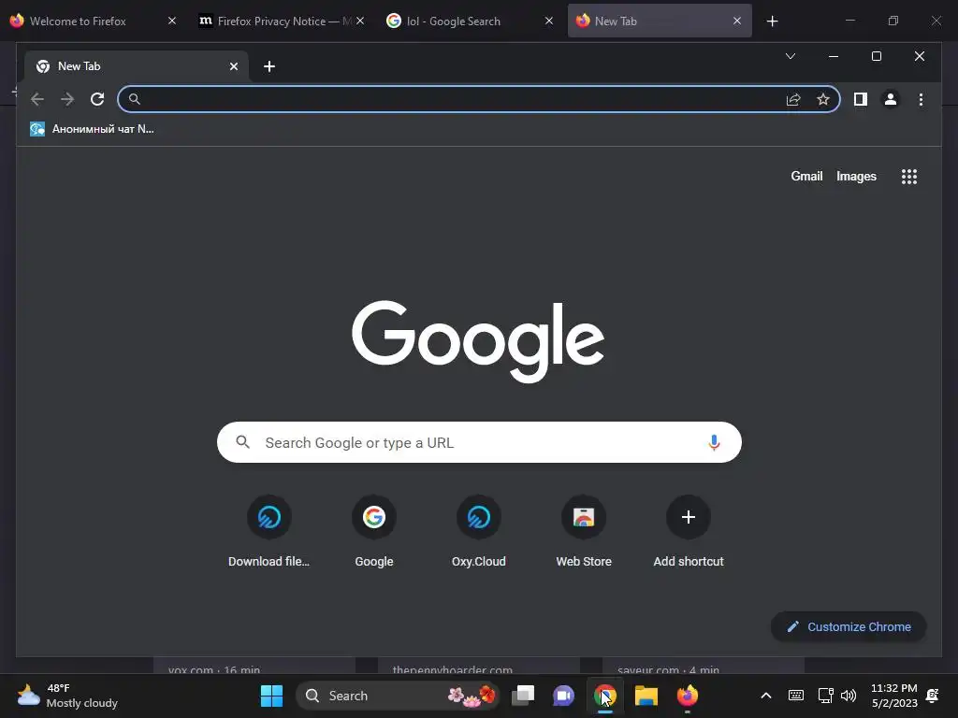
Task: Open a new tab in Firefox
Action: (772, 22)
